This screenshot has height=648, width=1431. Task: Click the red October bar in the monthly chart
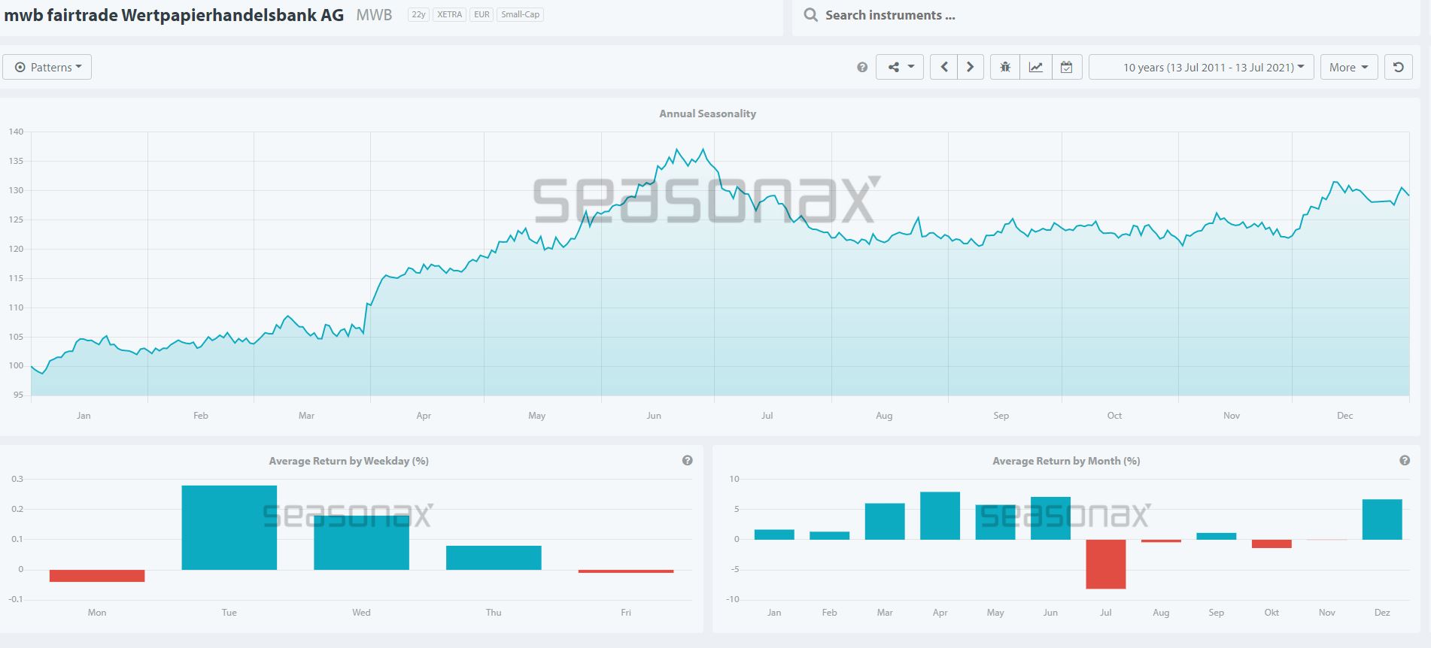pyautogui.click(x=1271, y=544)
